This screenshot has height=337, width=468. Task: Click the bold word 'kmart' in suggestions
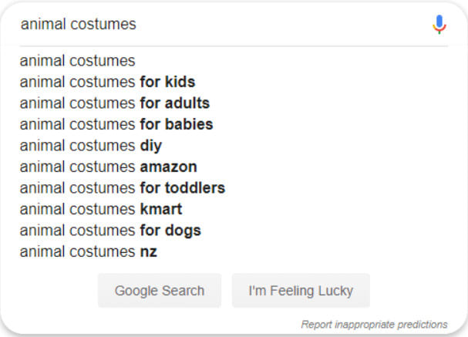(161, 209)
